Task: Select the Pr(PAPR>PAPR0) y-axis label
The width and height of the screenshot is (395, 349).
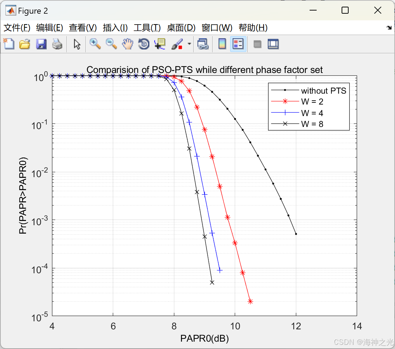Action: pos(23,196)
